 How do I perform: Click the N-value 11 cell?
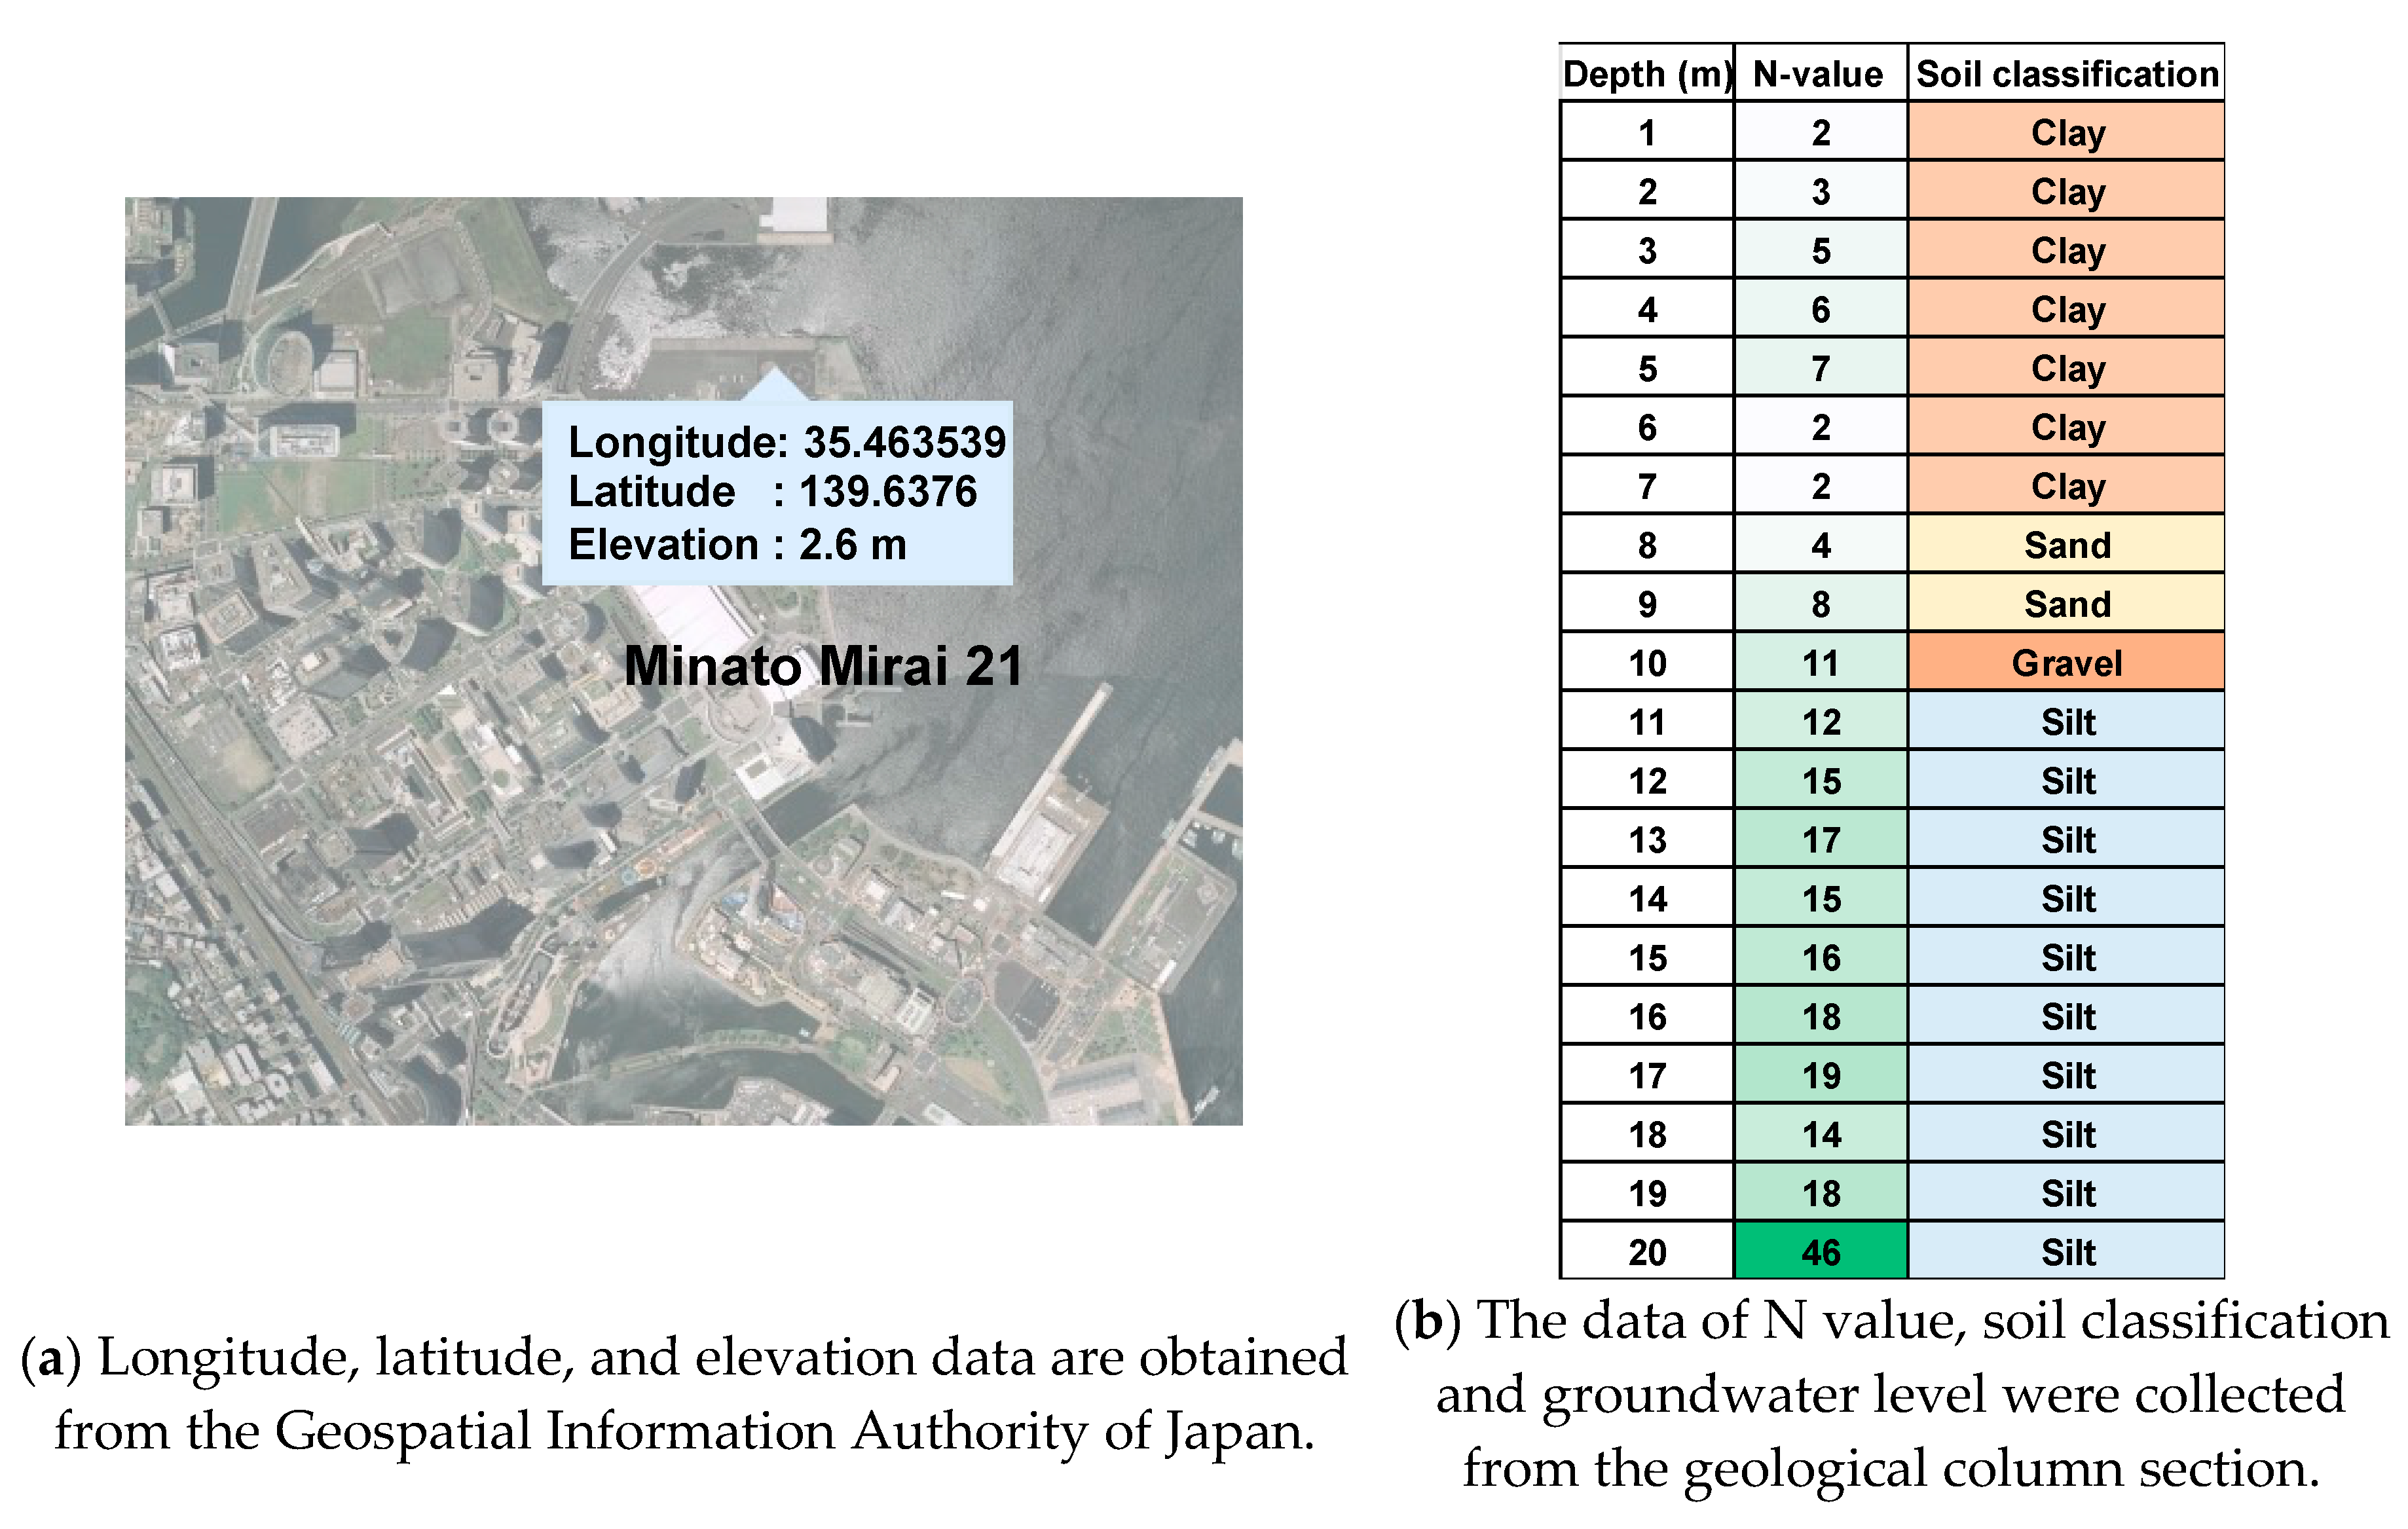pyautogui.click(x=1820, y=663)
